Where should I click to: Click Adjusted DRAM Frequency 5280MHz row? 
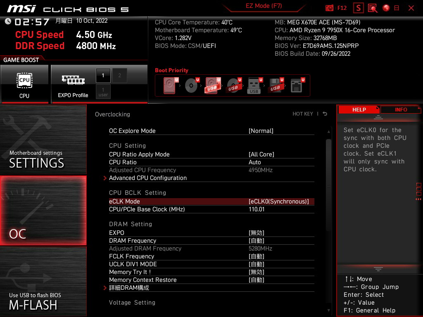pyautogui.click(x=211, y=248)
